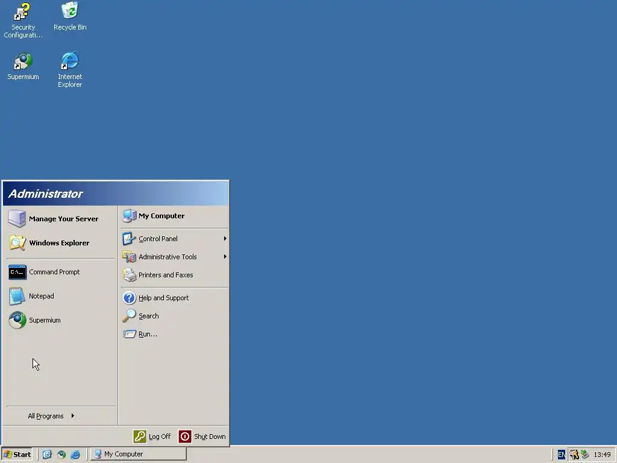
Task: Switch to My Computer taskbar button
Action: click(139, 454)
